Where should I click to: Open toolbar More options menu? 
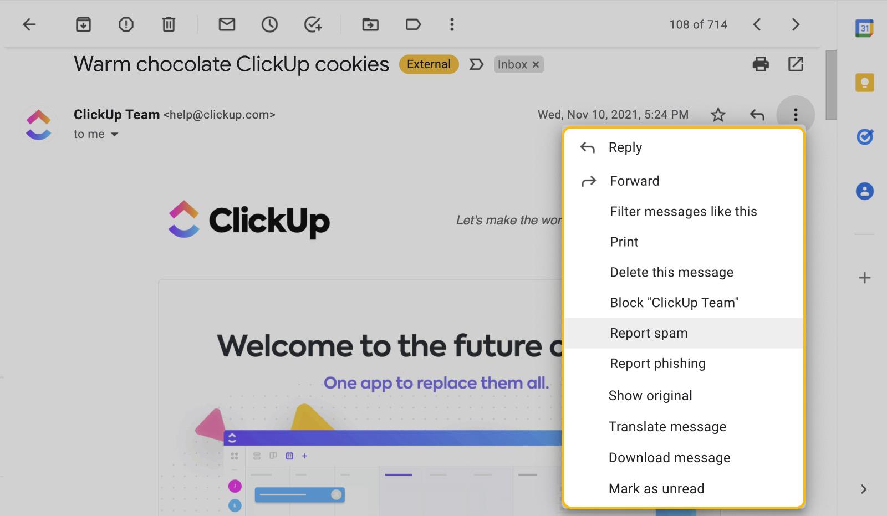click(x=452, y=24)
